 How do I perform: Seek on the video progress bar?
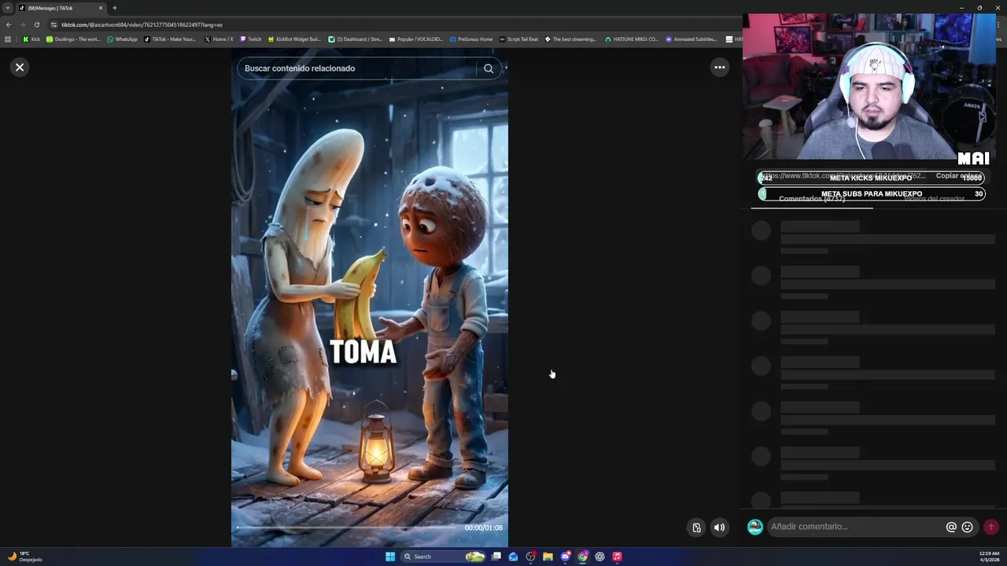point(346,527)
